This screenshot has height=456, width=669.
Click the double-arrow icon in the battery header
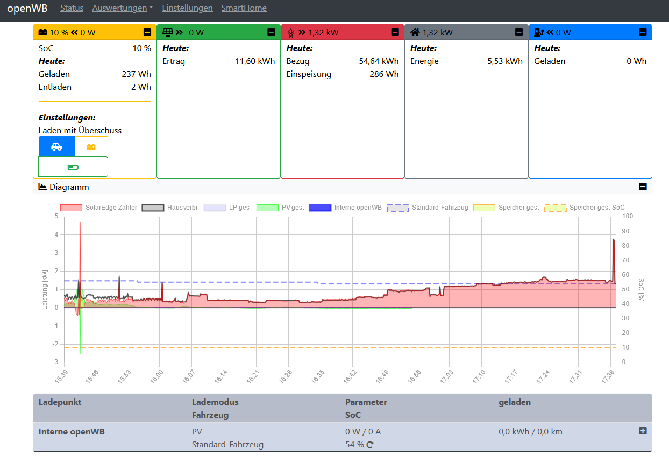(75, 32)
